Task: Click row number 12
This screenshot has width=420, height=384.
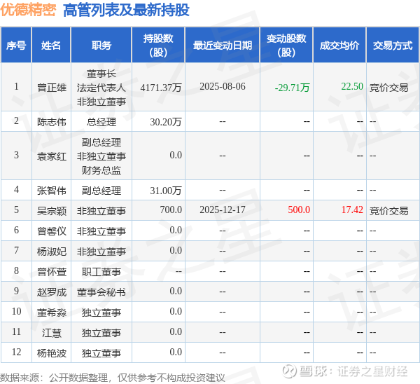Action: coord(16,352)
